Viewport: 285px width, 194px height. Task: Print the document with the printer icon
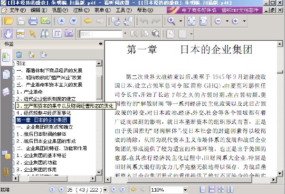pyautogui.click(x=33, y=21)
